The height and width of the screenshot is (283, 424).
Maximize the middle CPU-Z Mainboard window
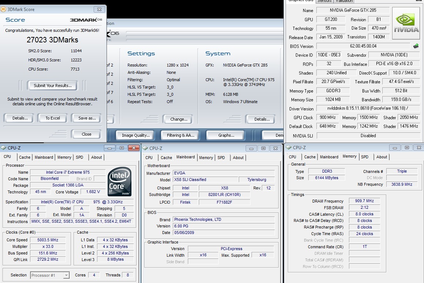click(x=263, y=148)
